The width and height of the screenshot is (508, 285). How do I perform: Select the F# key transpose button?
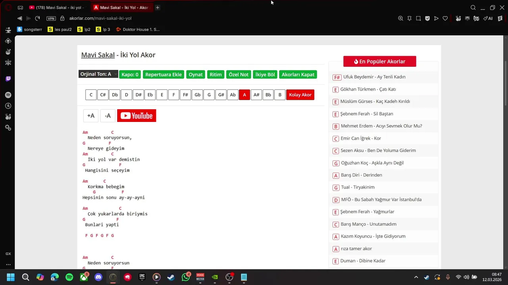coord(185,95)
